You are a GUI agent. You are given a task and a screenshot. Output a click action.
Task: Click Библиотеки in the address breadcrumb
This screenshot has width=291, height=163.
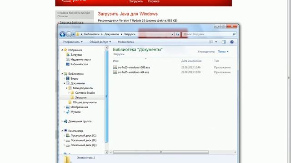[92, 34]
